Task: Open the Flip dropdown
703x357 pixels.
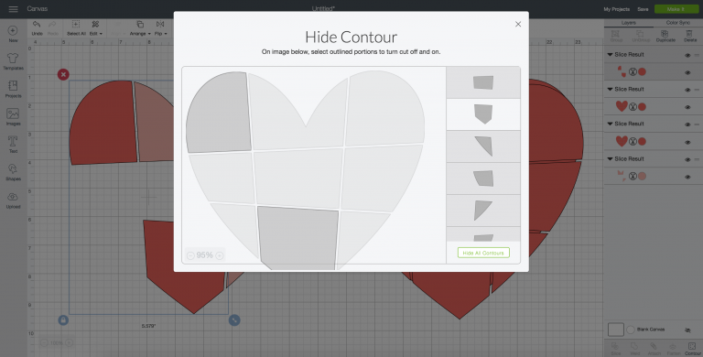Action: coord(160,27)
